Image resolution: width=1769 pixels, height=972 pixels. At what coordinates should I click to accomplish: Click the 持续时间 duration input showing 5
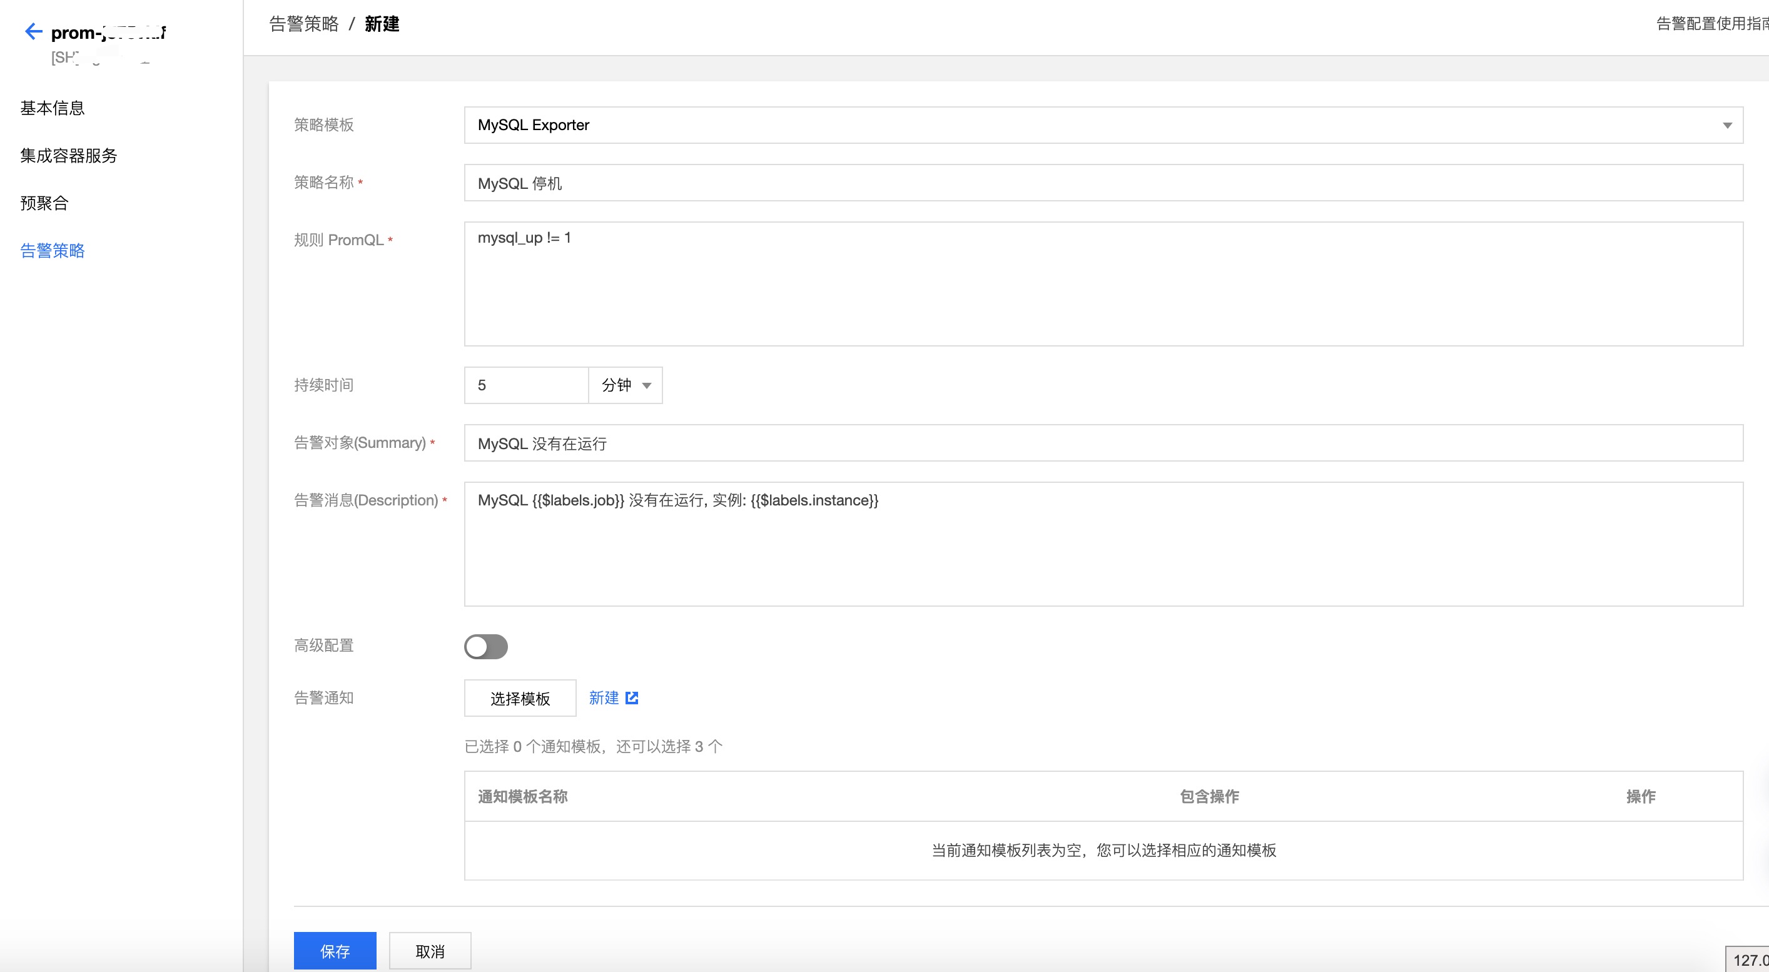525,385
